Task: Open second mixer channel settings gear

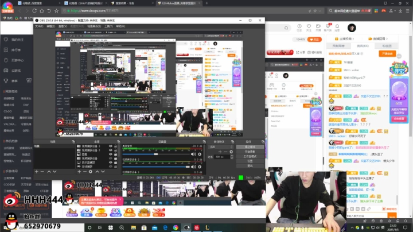Action: point(200,167)
